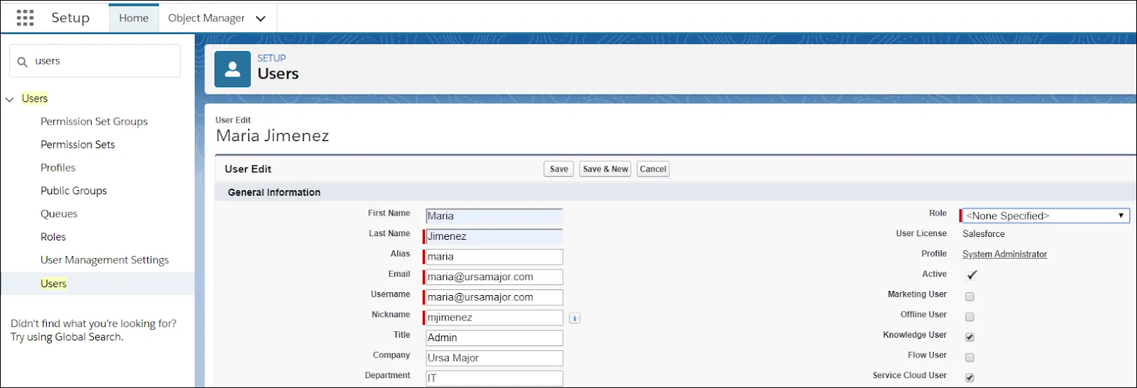
Task: Uncheck the Knowledge User checkbox
Action: [x=969, y=337]
